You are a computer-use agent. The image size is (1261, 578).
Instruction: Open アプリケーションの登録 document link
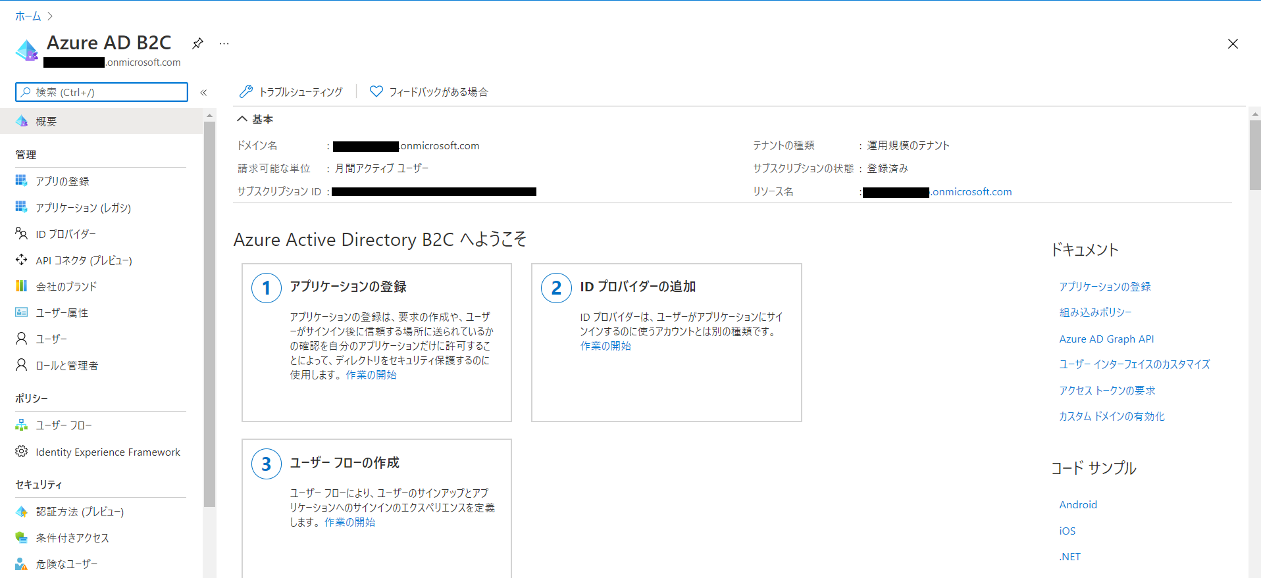pyautogui.click(x=1105, y=287)
